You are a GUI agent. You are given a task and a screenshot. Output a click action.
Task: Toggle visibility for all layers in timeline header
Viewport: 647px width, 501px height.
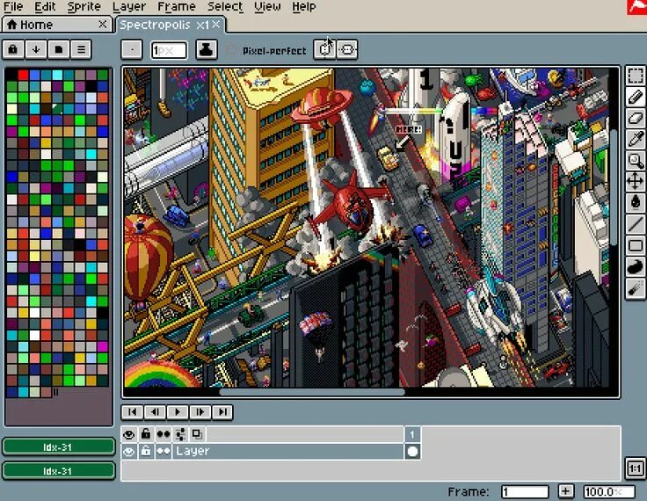tap(128, 434)
